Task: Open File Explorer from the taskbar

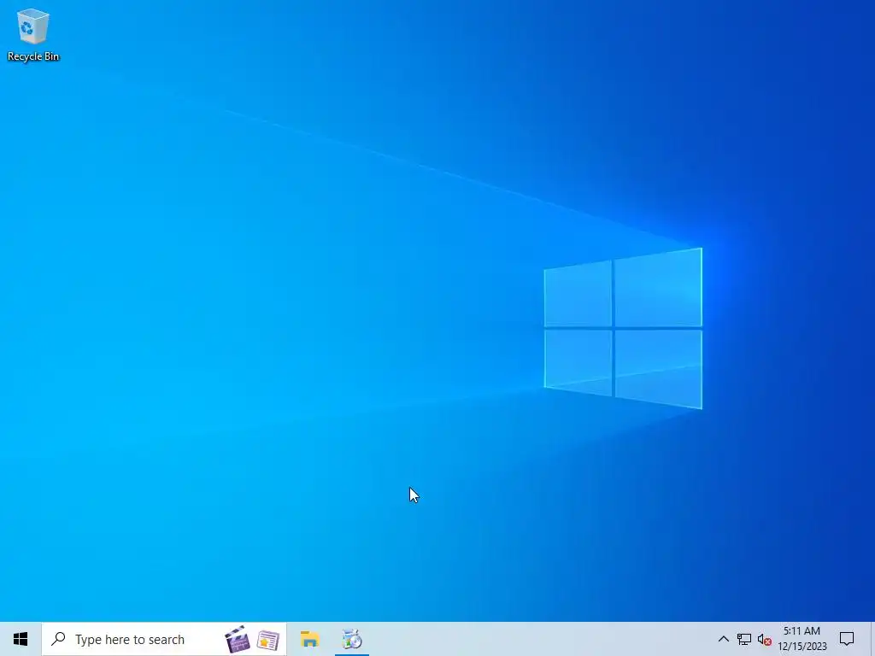Action: pos(309,639)
